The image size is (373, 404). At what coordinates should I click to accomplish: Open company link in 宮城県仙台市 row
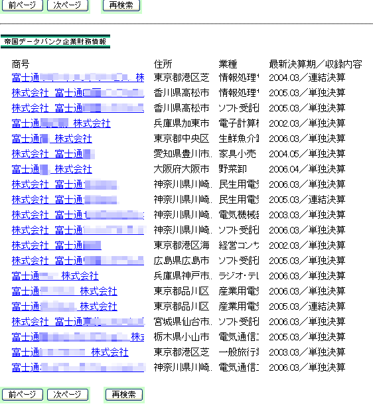pyautogui.click(x=78, y=322)
